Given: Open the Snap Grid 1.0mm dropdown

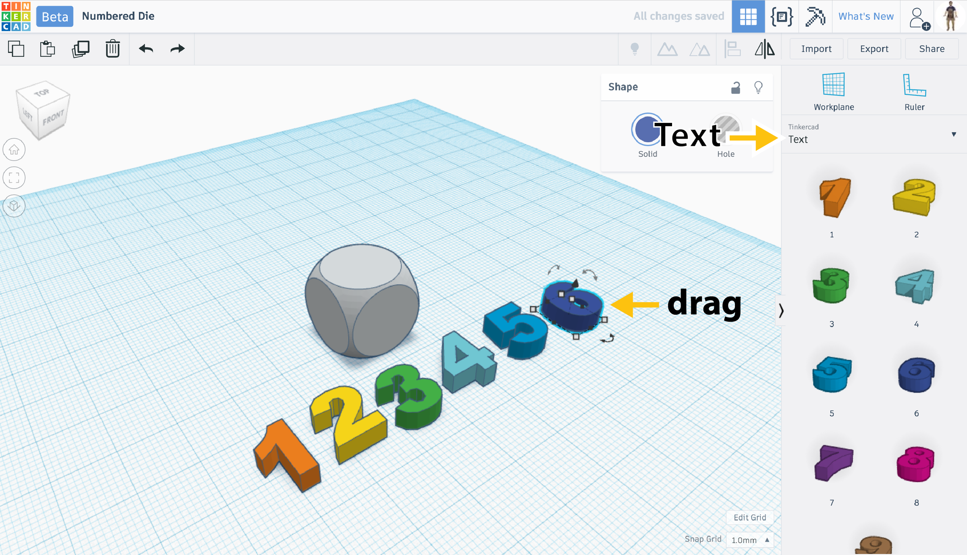Looking at the screenshot, I should coord(750,540).
